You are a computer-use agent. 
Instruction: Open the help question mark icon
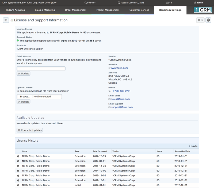208,20
